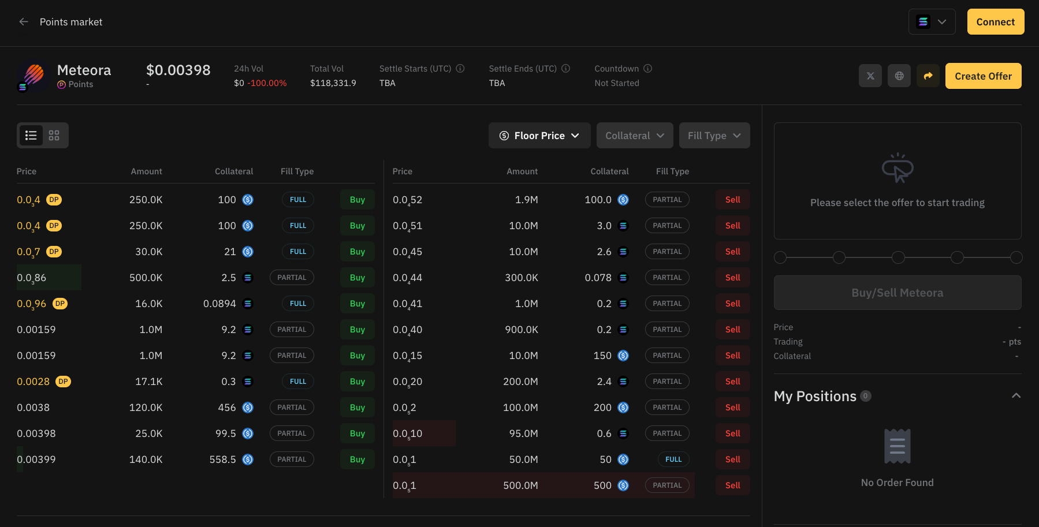Buy the 30.0K offer with 21 collateral

pyautogui.click(x=357, y=252)
